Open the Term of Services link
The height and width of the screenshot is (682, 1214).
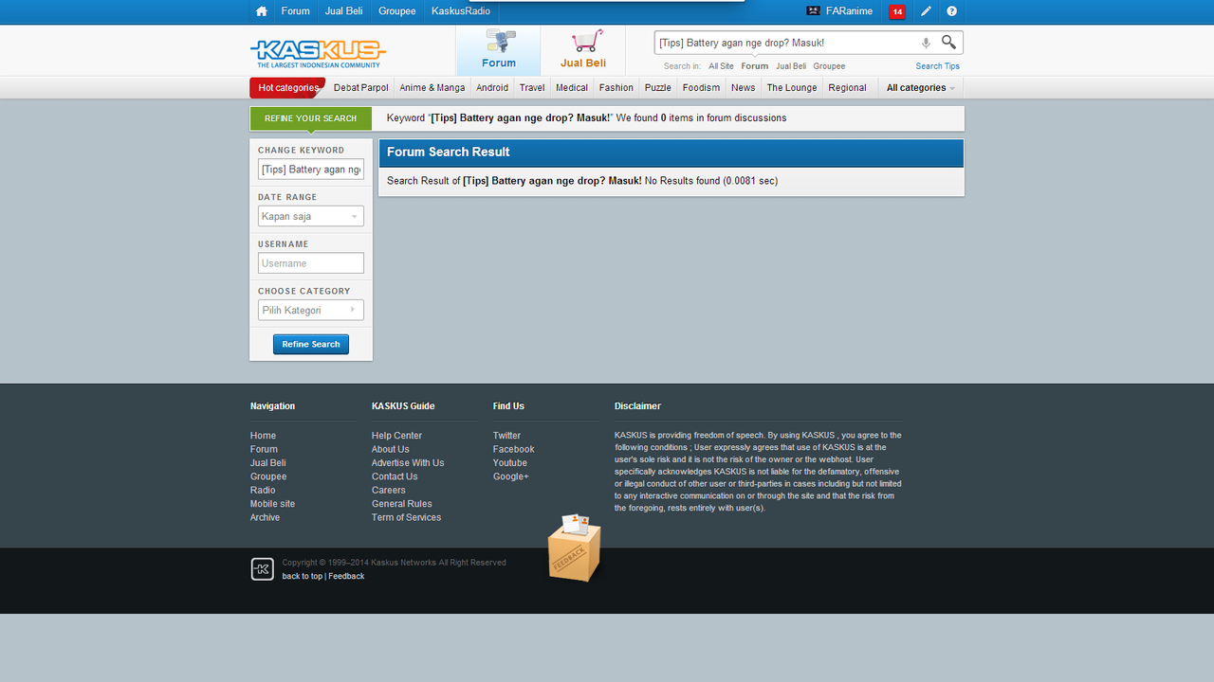(407, 518)
